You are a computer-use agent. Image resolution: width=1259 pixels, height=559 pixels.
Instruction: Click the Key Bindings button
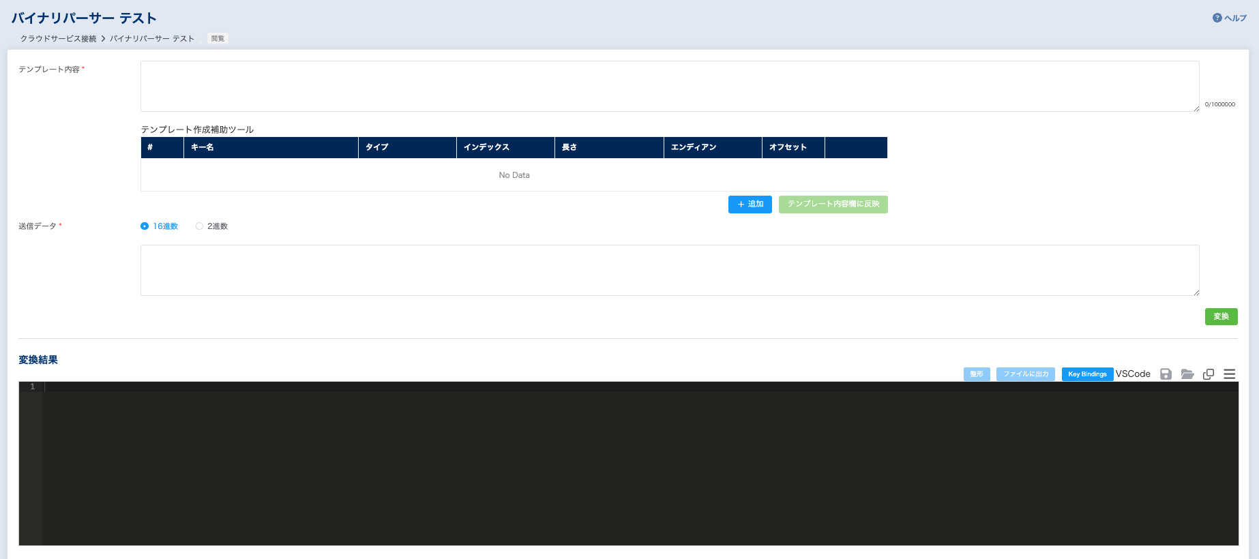1088,374
